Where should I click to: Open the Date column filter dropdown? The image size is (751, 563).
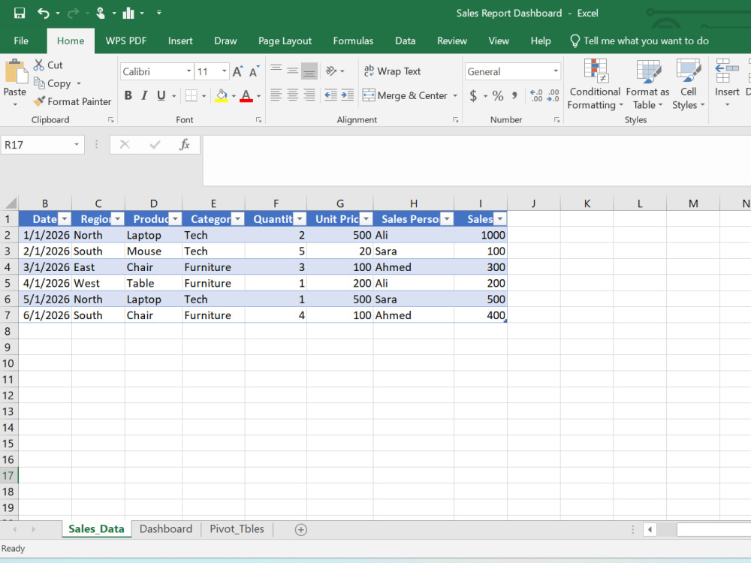pyautogui.click(x=64, y=219)
